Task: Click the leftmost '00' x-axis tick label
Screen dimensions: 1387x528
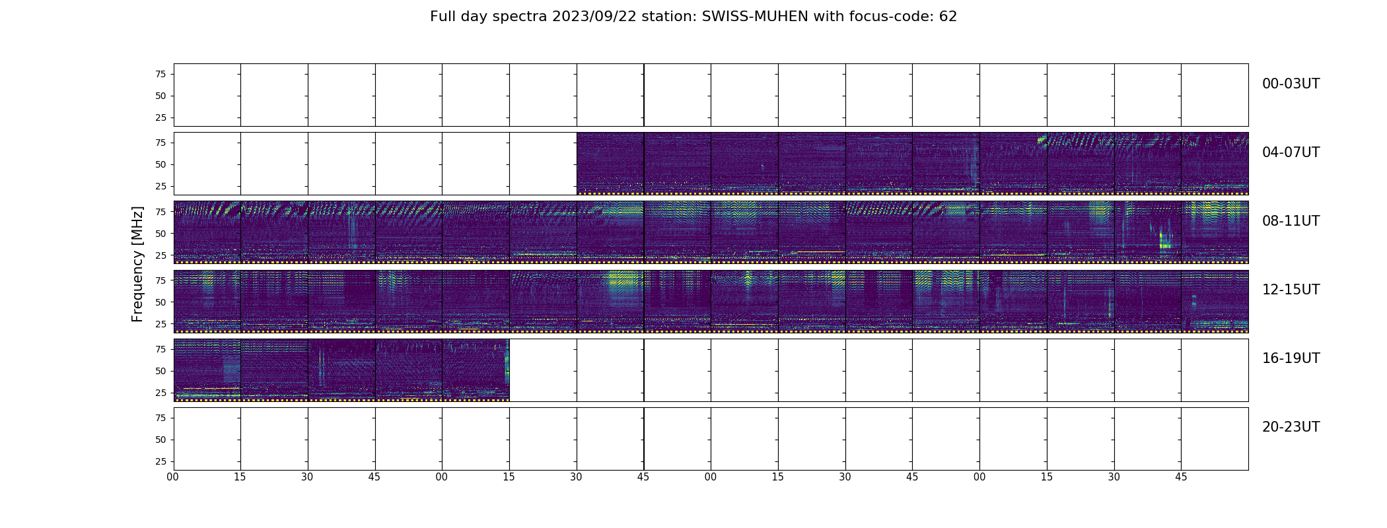Action: [x=173, y=477]
